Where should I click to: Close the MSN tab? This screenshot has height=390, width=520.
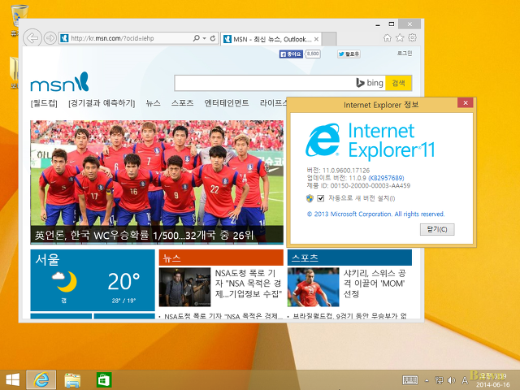(316, 39)
